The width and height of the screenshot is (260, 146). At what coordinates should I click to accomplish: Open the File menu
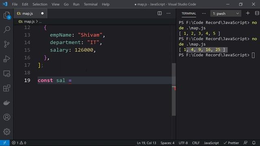[15, 4]
